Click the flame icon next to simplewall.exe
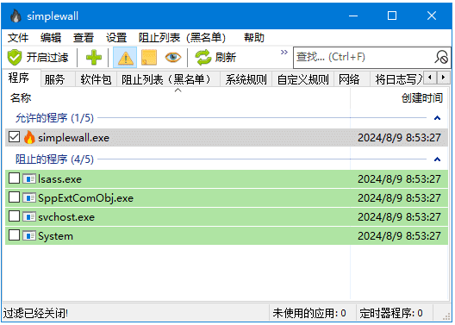 click(x=29, y=137)
